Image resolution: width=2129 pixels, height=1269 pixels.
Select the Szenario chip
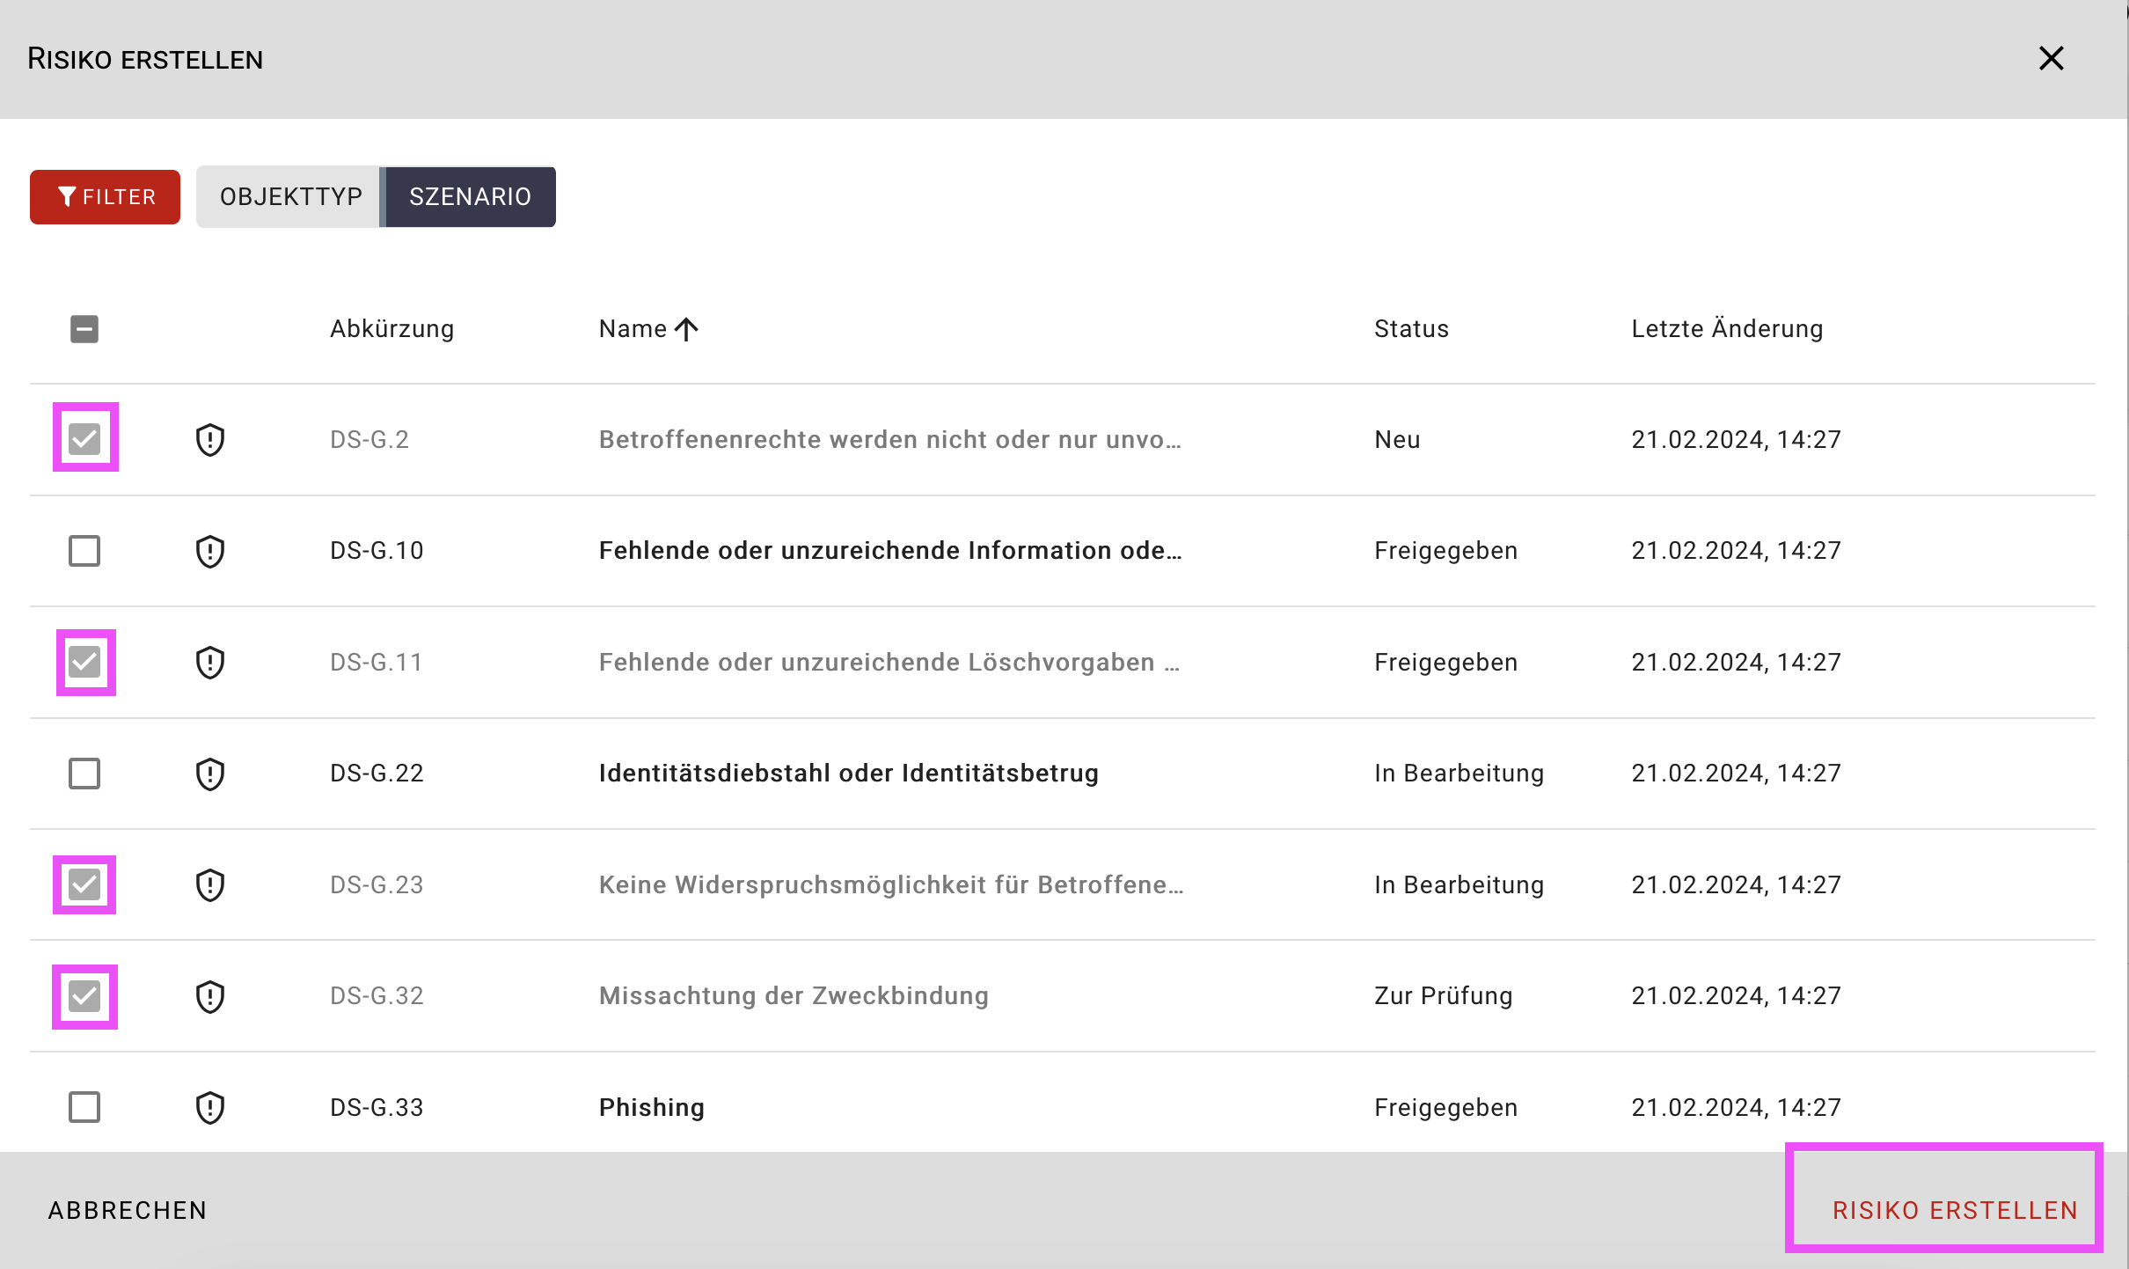pyautogui.click(x=470, y=196)
